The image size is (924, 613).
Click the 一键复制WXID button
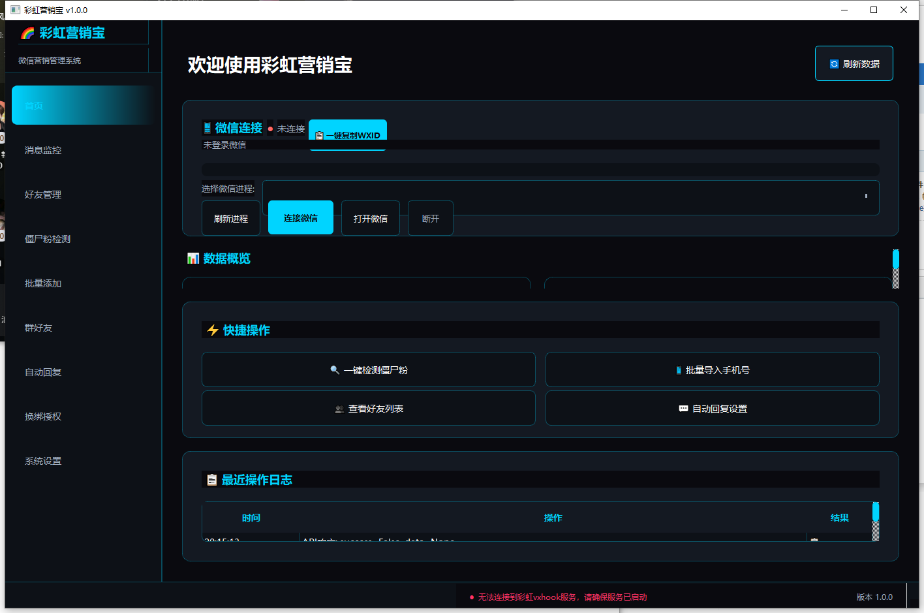coord(348,134)
